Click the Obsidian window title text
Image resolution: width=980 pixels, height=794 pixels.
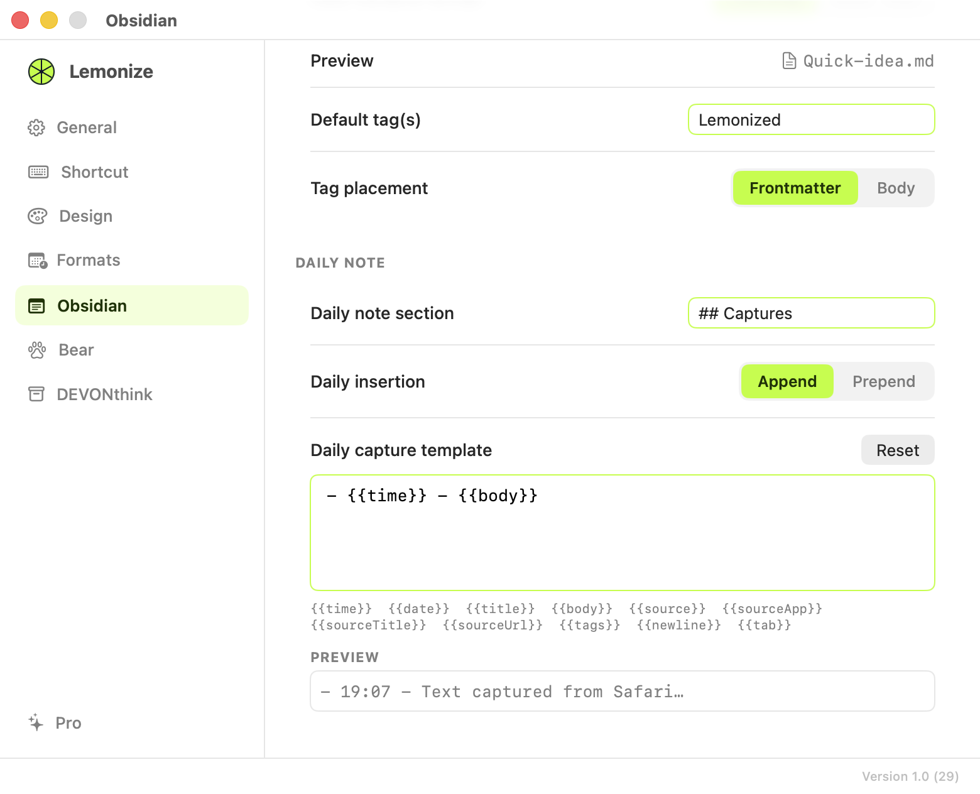click(141, 21)
